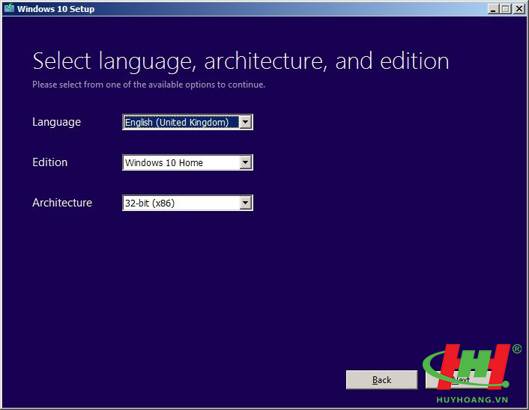
Task: Open the Edition dropdown arrow
Action: pos(246,162)
